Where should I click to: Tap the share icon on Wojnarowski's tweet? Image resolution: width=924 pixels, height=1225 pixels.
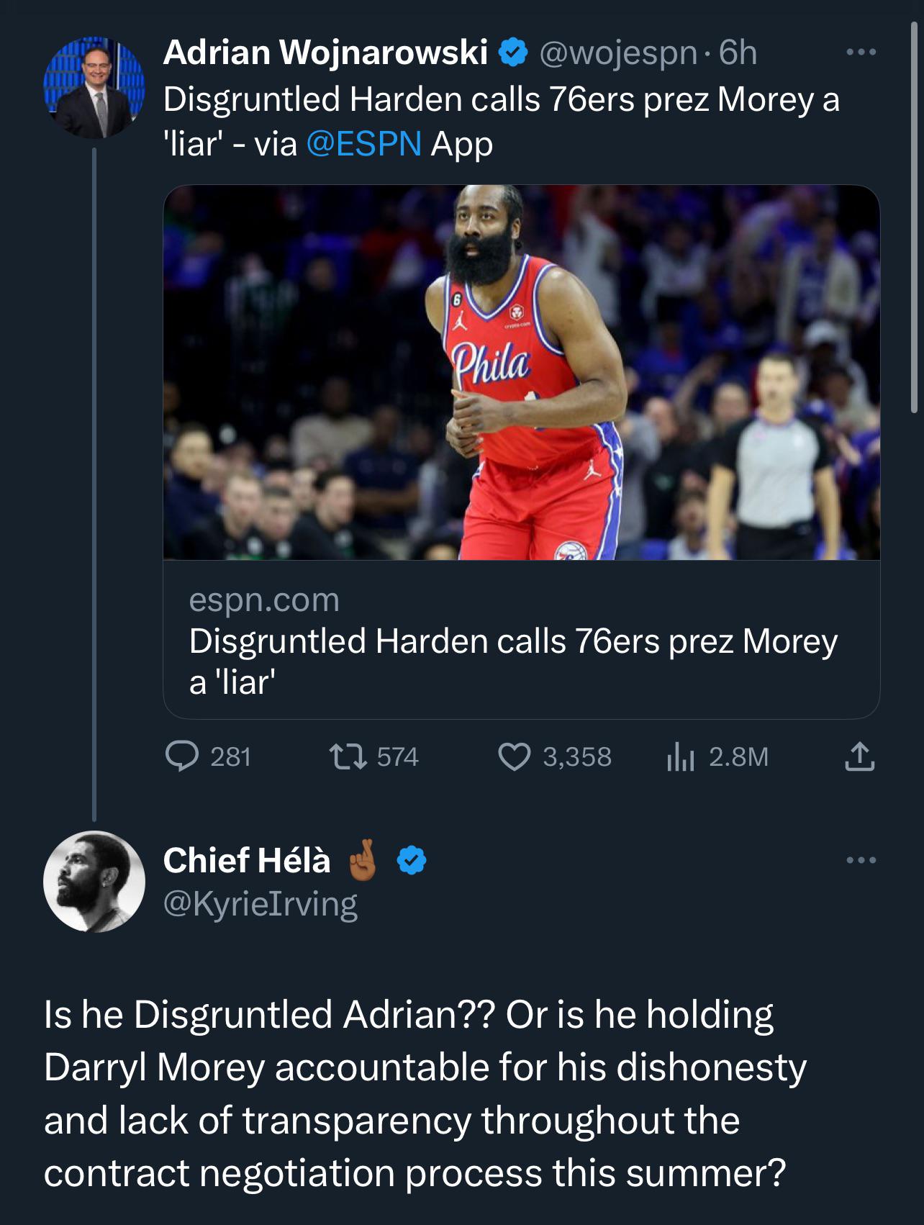[859, 756]
